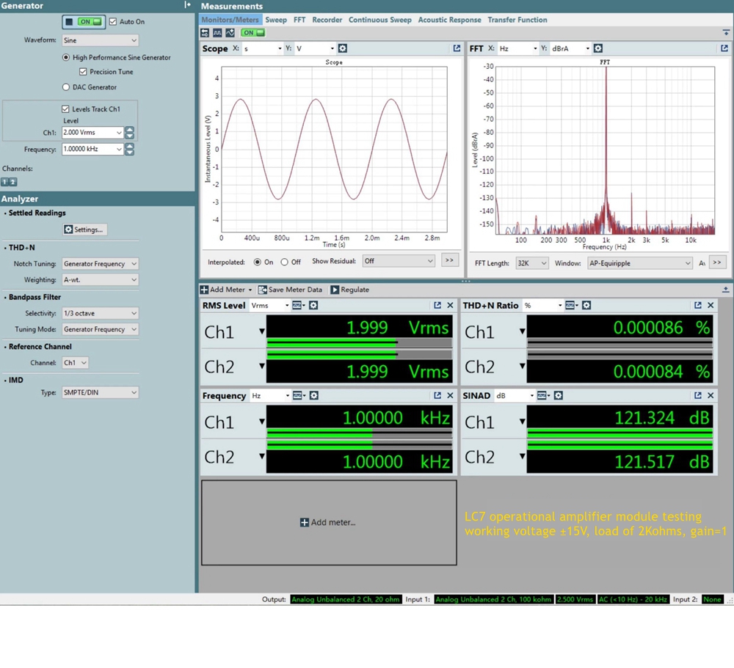734x668 pixels.
Task: Open RMS Level meter settings gear
Action: coord(313,305)
